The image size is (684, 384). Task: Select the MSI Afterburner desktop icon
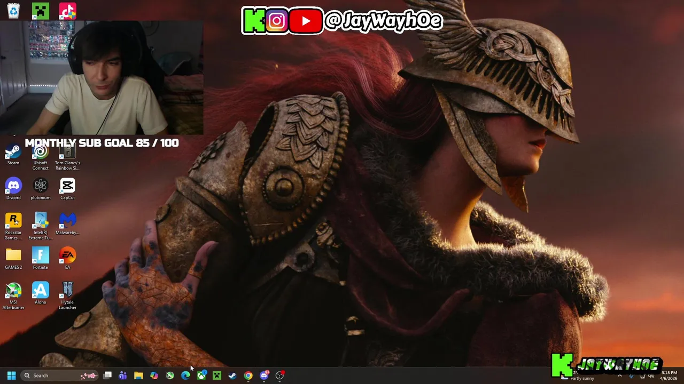[13, 296]
